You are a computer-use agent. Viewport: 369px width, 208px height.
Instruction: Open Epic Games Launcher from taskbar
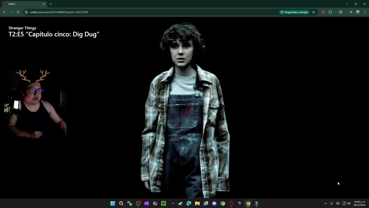click(240, 203)
